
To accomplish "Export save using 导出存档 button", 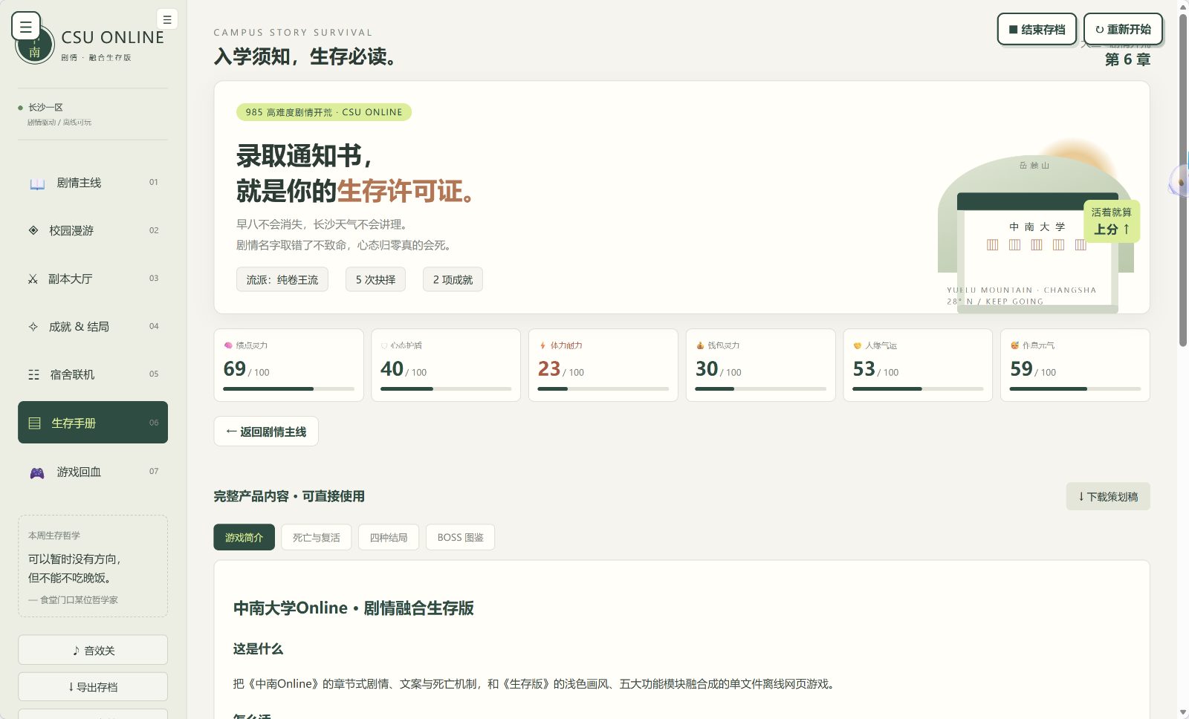I will pyautogui.click(x=93, y=687).
